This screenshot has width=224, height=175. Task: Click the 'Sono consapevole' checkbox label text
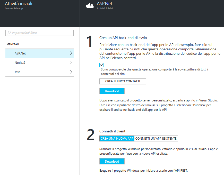click(x=154, y=71)
